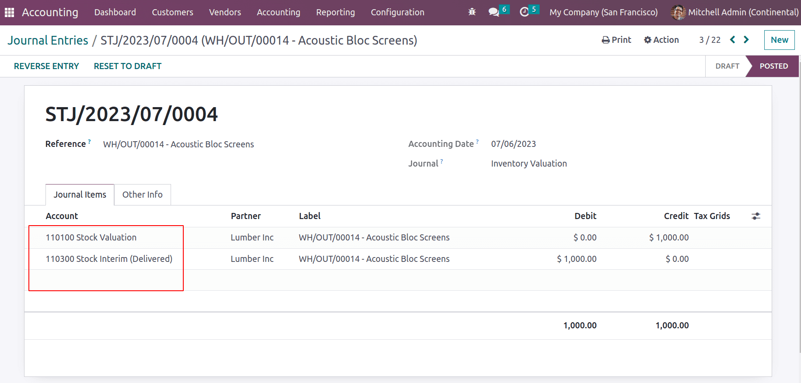Open the Reporting menu
This screenshot has height=383, width=801.
tap(336, 12)
